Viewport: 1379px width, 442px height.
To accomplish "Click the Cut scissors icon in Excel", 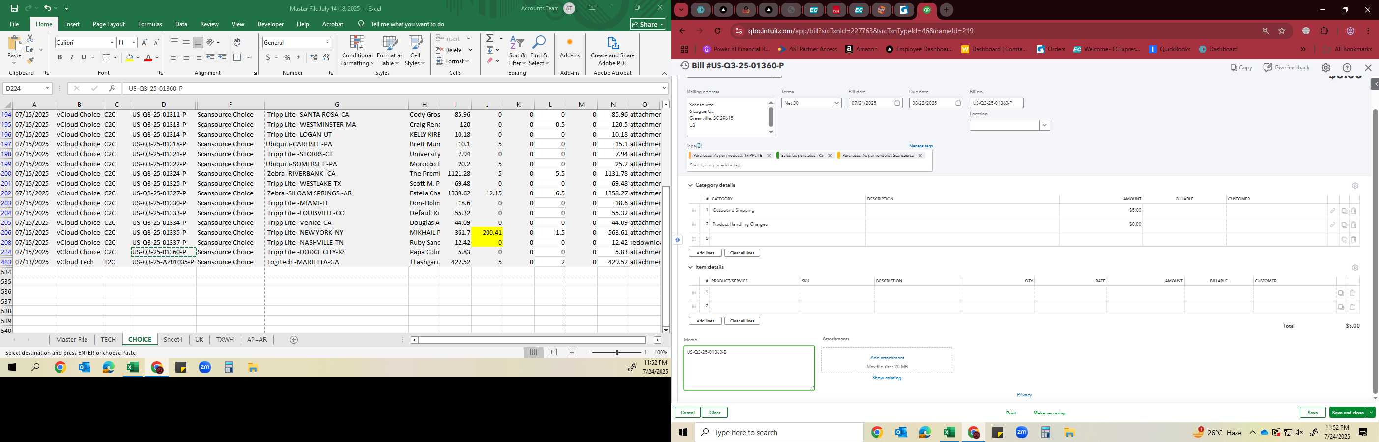I will [x=30, y=38].
